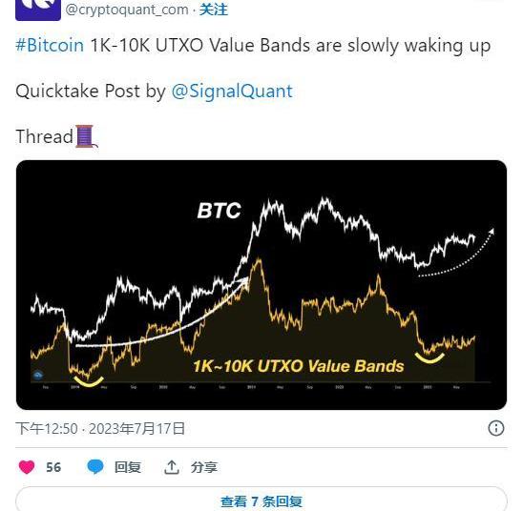Open the @cryptoquant_com handle link
Screen dimensions: 523x511
pyautogui.click(x=127, y=10)
